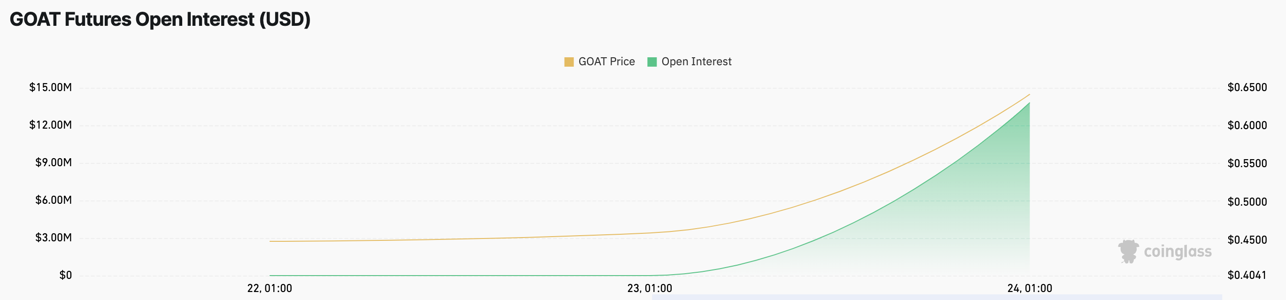Image resolution: width=1286 pixels, height=300 pixels.
Task: Click the $9.00M open interest axis label
Action: [x=54, y=163]
